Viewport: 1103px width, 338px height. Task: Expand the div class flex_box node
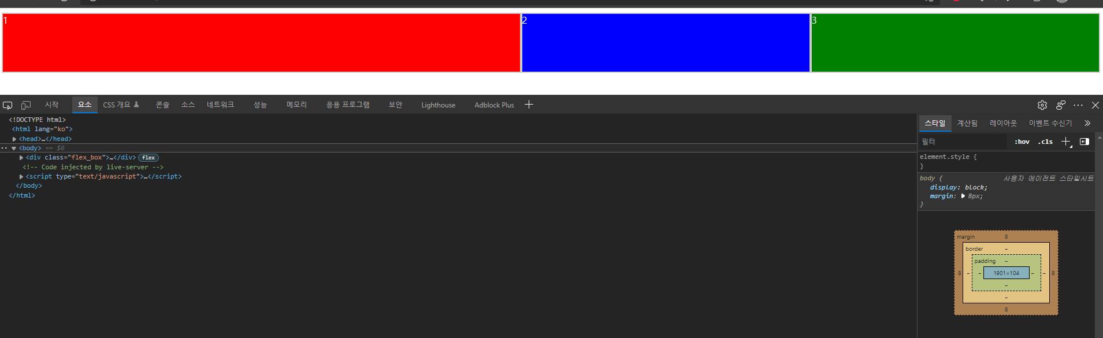click(x=21, y=158)
